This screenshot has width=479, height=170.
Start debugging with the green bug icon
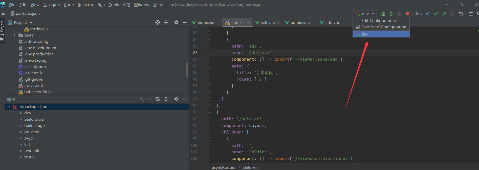[x=391, y=14]
